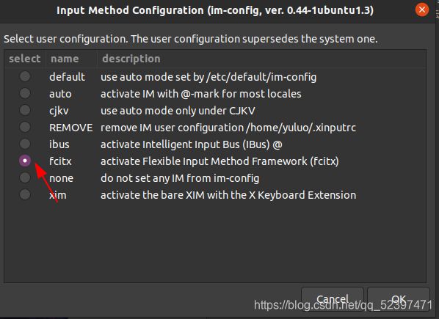The height and width of the screenshot is (319, 439).
Task: Click the ibus description text
Action: pos(191,144)
